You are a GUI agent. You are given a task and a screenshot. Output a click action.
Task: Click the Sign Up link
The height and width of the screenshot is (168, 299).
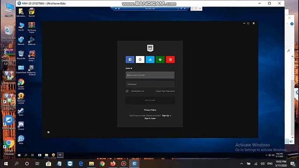(x=165, y=116)
